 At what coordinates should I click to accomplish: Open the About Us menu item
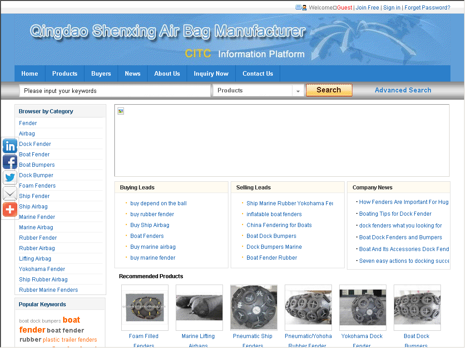(167, 74)
